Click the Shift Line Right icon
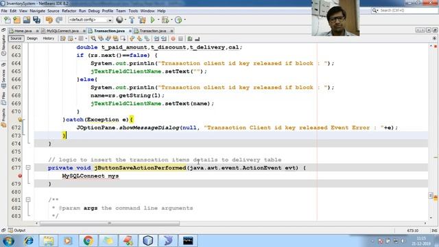The height and width of the screenshot is (247, 439). (x=164, y=38)
